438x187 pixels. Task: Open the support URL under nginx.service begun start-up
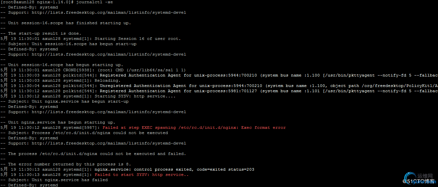point(109,112)
